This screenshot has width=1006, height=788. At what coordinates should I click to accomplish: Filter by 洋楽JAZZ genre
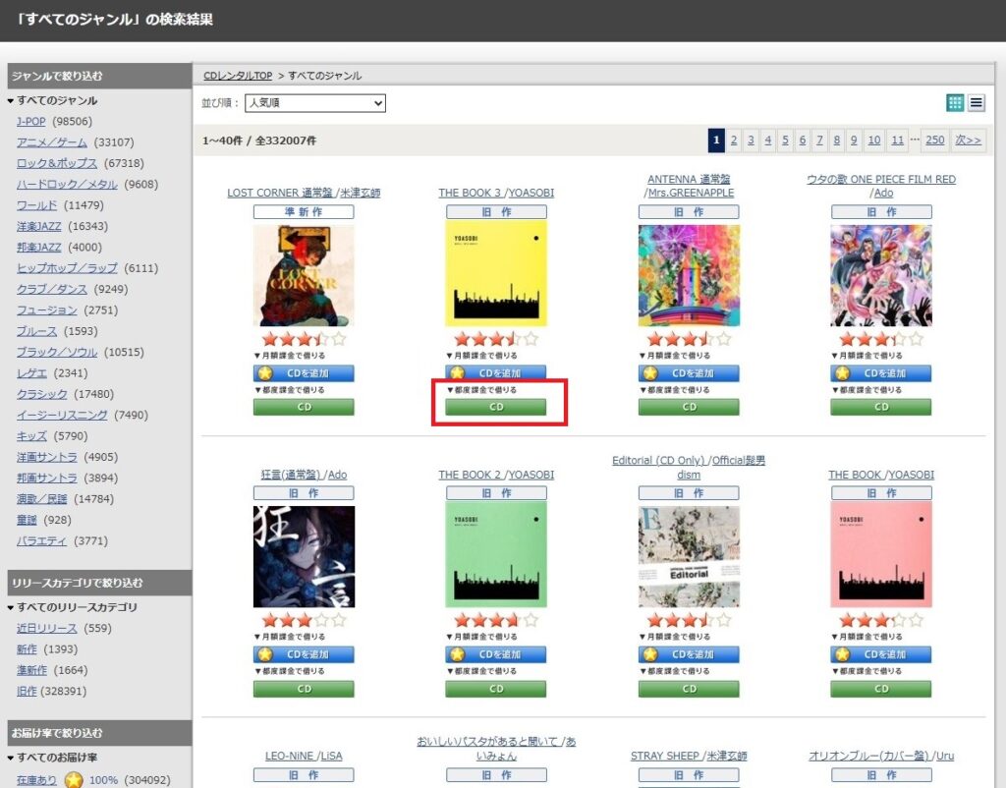click(x=39, y=226)
